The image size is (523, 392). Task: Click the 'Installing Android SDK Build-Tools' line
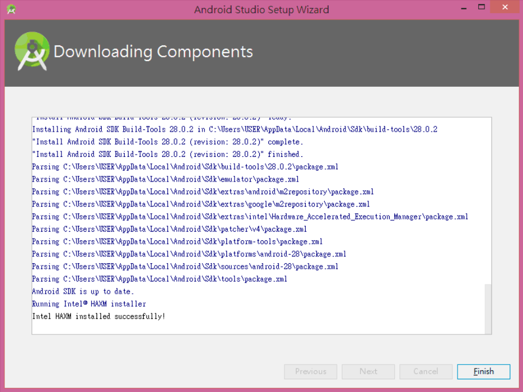235,129
